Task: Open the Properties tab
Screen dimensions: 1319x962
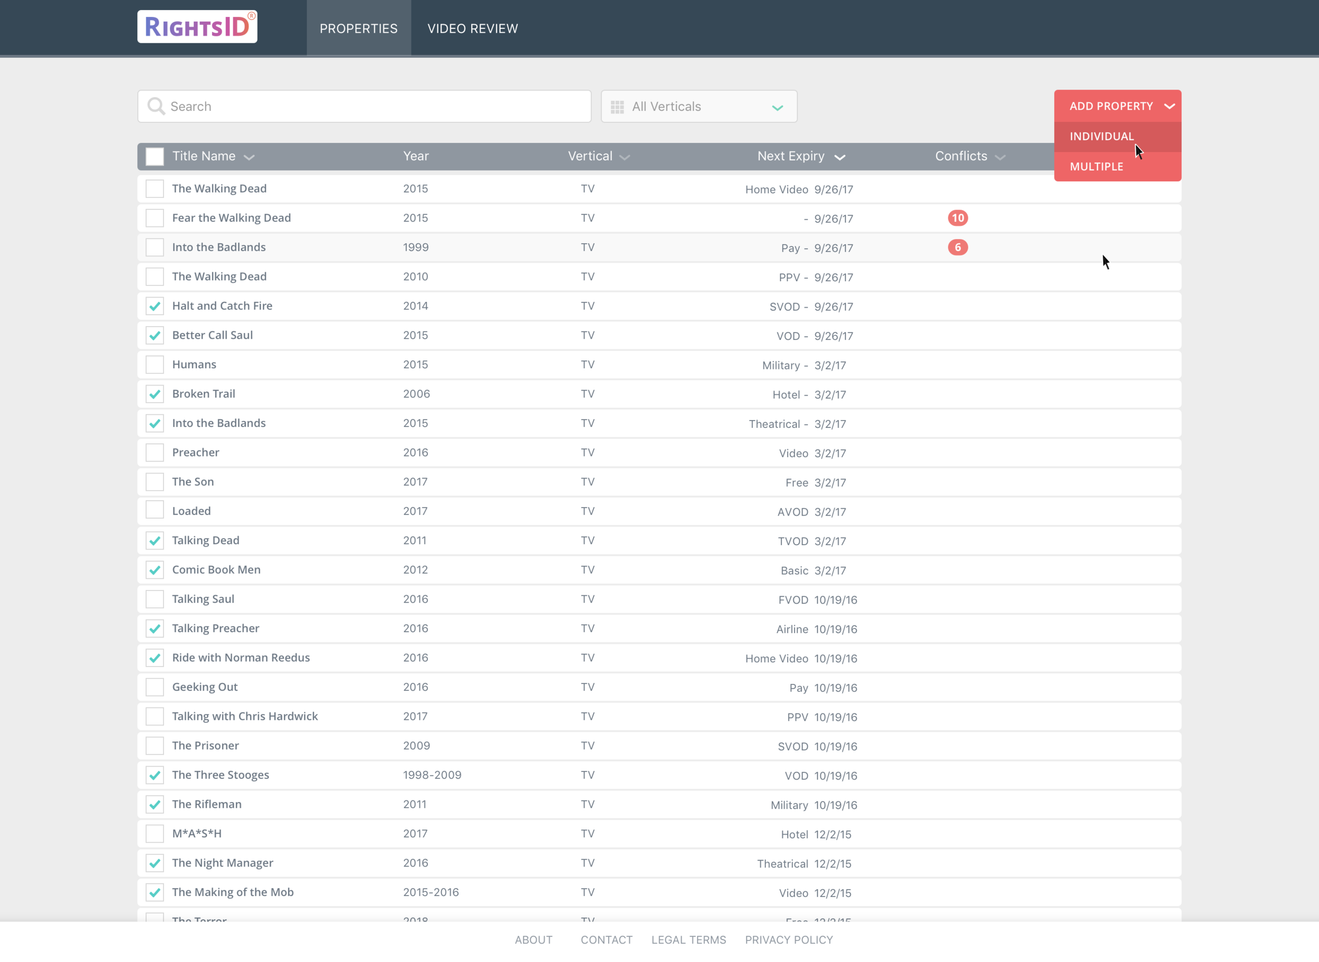Action: 359,28
